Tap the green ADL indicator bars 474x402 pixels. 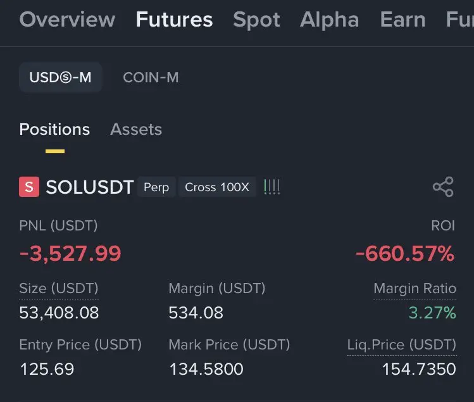272,187
